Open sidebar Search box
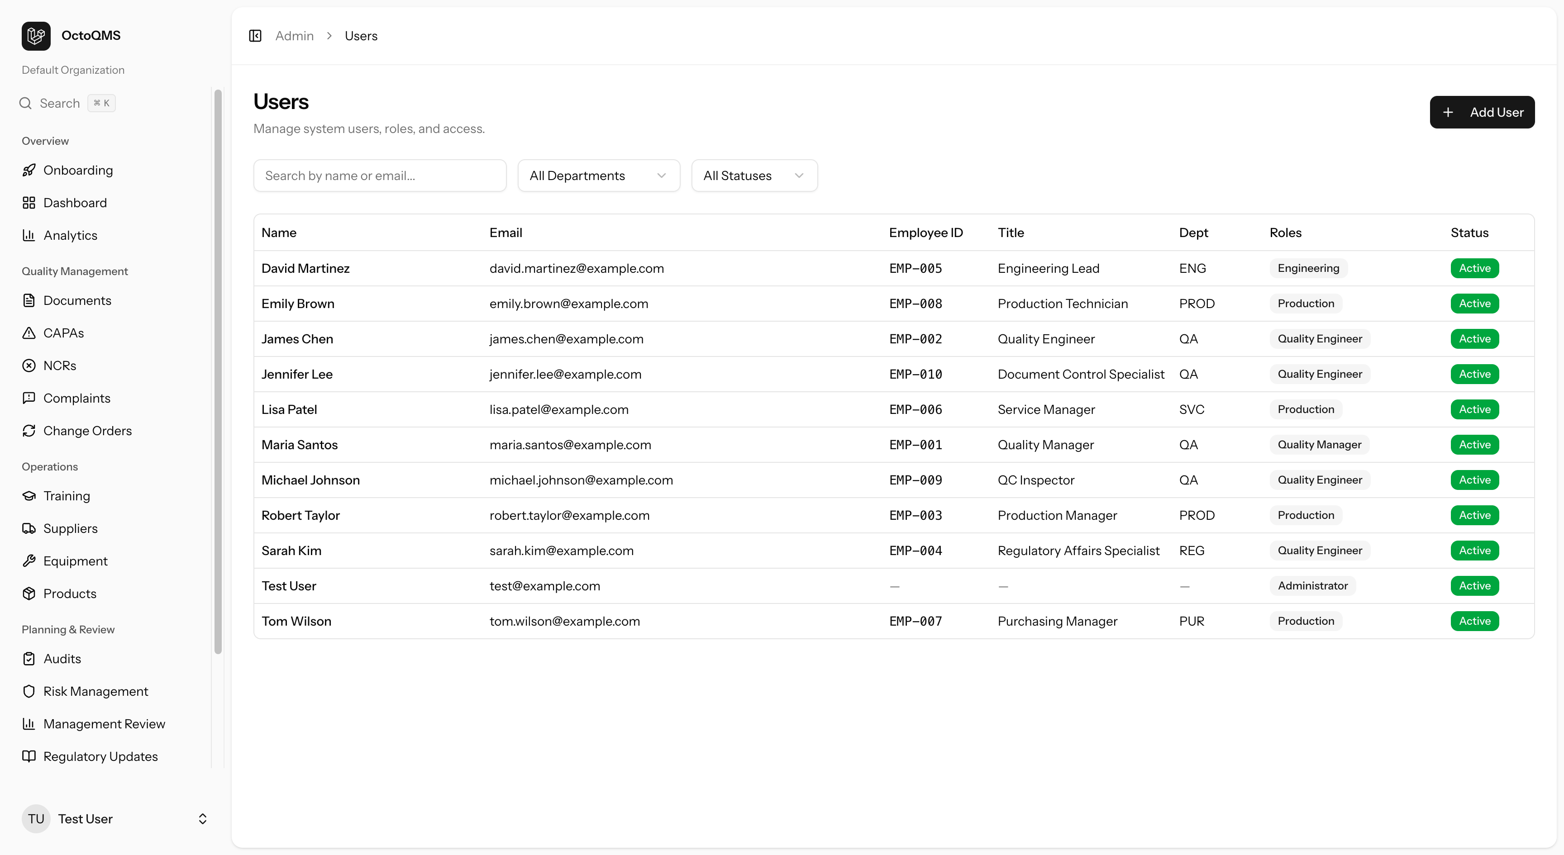This screenshot has height=855, width=1564. coord(67,103)
